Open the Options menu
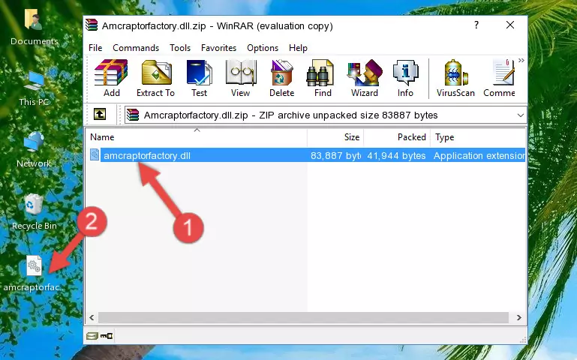Screen dimensions: 577x360 [x=263, y=48]
